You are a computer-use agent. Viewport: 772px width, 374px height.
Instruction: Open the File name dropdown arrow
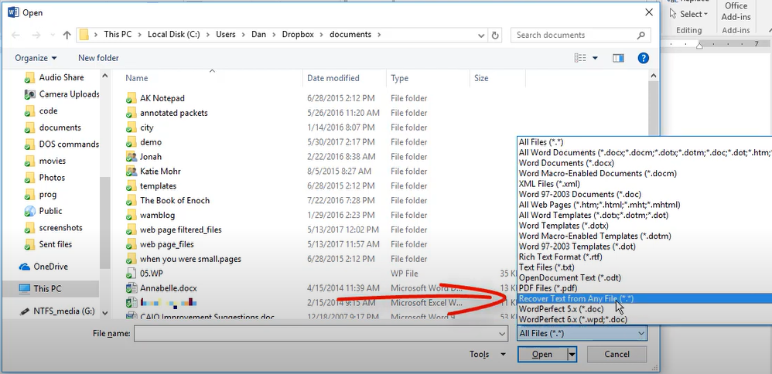coord(502,334)
